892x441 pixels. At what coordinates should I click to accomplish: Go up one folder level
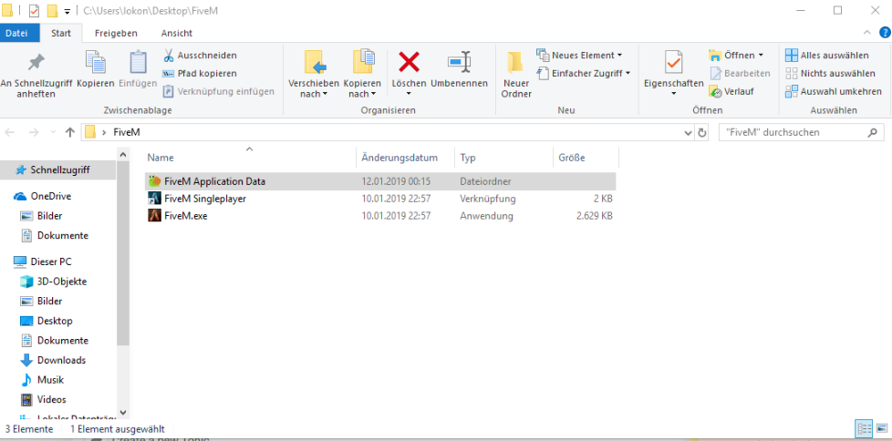70,132
